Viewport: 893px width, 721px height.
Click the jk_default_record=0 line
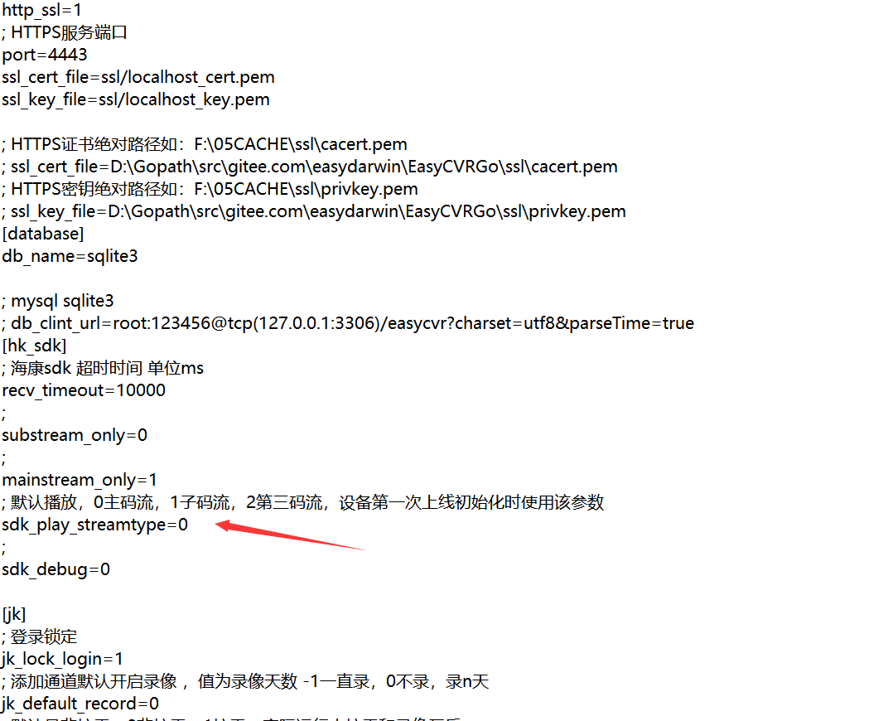[80, 704]
